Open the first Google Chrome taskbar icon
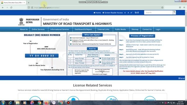The width and height of the screenshot is (187, 105). [39, 103]
